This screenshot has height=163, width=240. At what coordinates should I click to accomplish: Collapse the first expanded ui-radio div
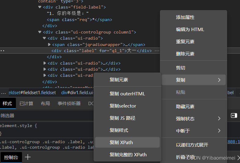pyautogui.click(x=44, y=38)
